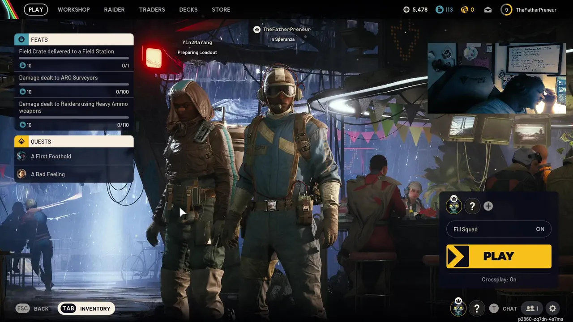The image size is (573, 322).
Task: Click the bottom bar squad leader avatar
Action: click(458, 308)
